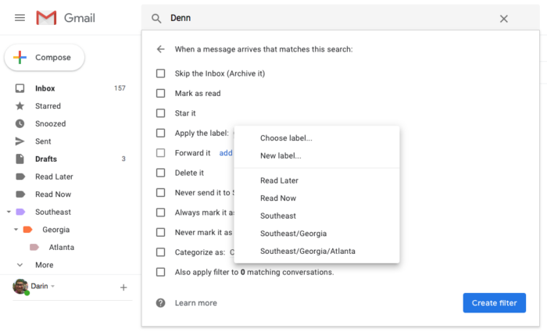
Task: Tick the Delete it checkbox
Action: click(161, 173)
